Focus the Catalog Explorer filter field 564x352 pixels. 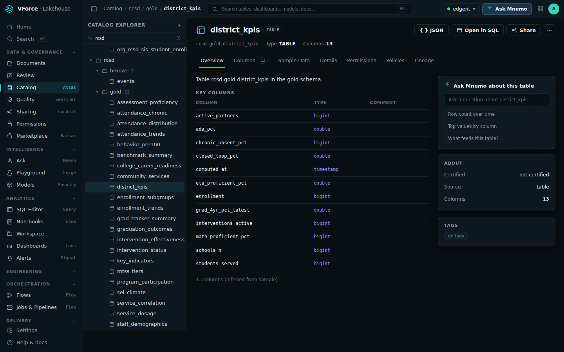[x=134, y=38]
